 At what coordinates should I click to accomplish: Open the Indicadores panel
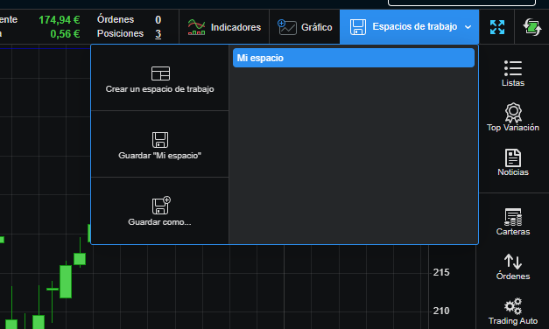[x=224, y=27]
